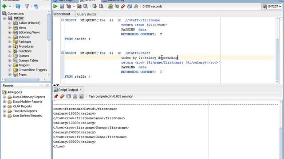Select the Triggers tree item

point(24,65)
